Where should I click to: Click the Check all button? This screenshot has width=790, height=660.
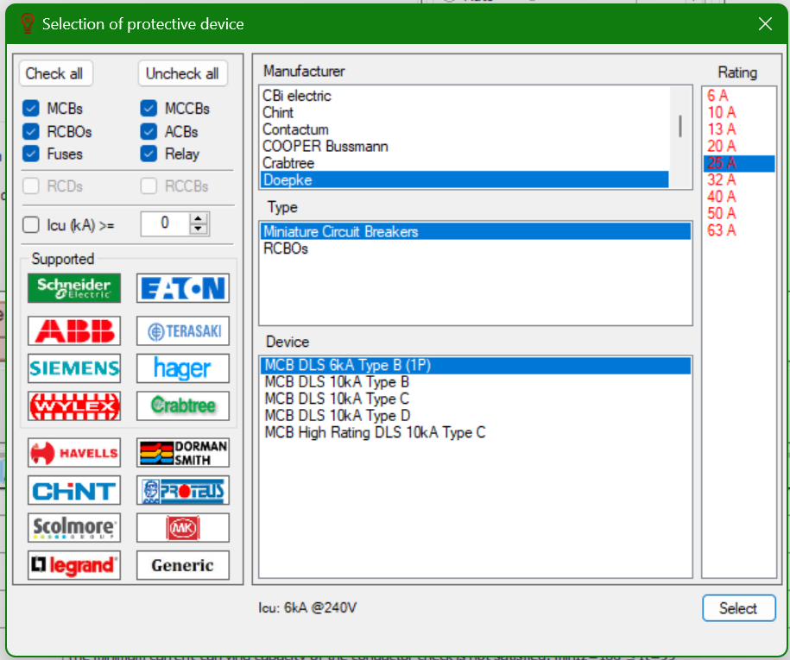tap(55, 73)
